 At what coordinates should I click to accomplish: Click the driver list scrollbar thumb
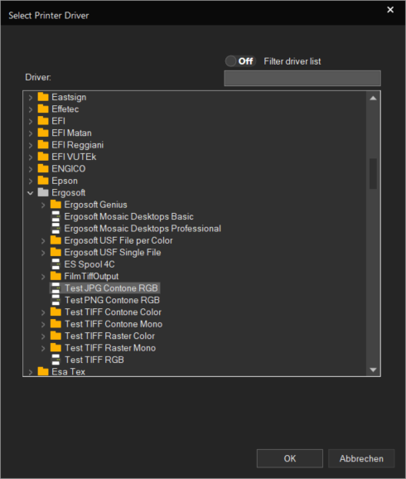(373, 173)
